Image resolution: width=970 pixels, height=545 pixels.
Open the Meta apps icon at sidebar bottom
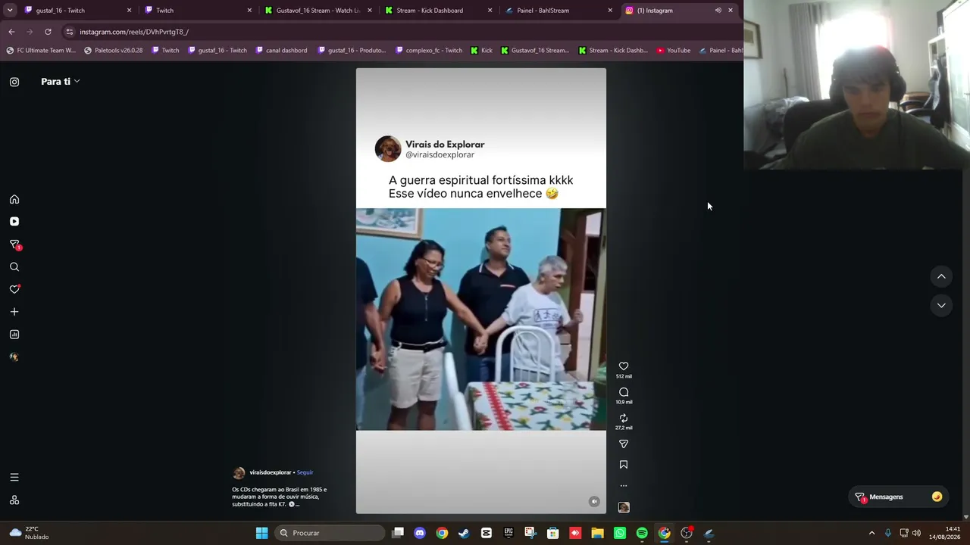(x=14, y=500)
